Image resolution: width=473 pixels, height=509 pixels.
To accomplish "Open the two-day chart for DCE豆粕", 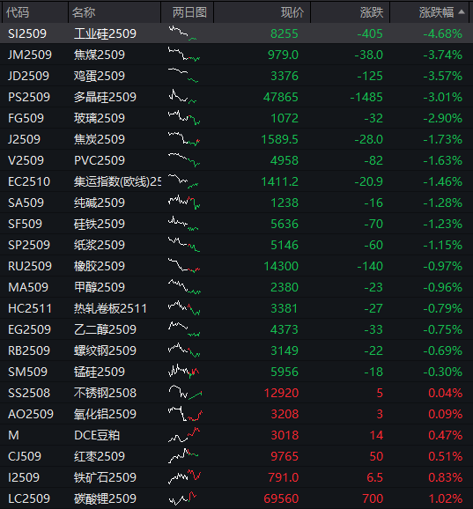I will tap(184, 435).
